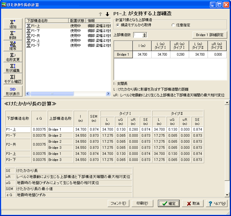Click the タイプII header in results table
This screenshot has height=216, width=231.
178,114
